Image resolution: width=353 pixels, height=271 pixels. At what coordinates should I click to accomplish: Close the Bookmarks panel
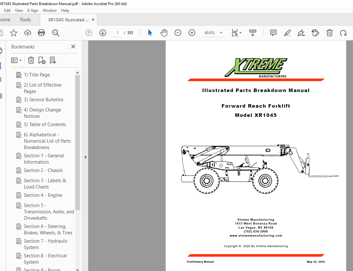(x=73, y=46)
